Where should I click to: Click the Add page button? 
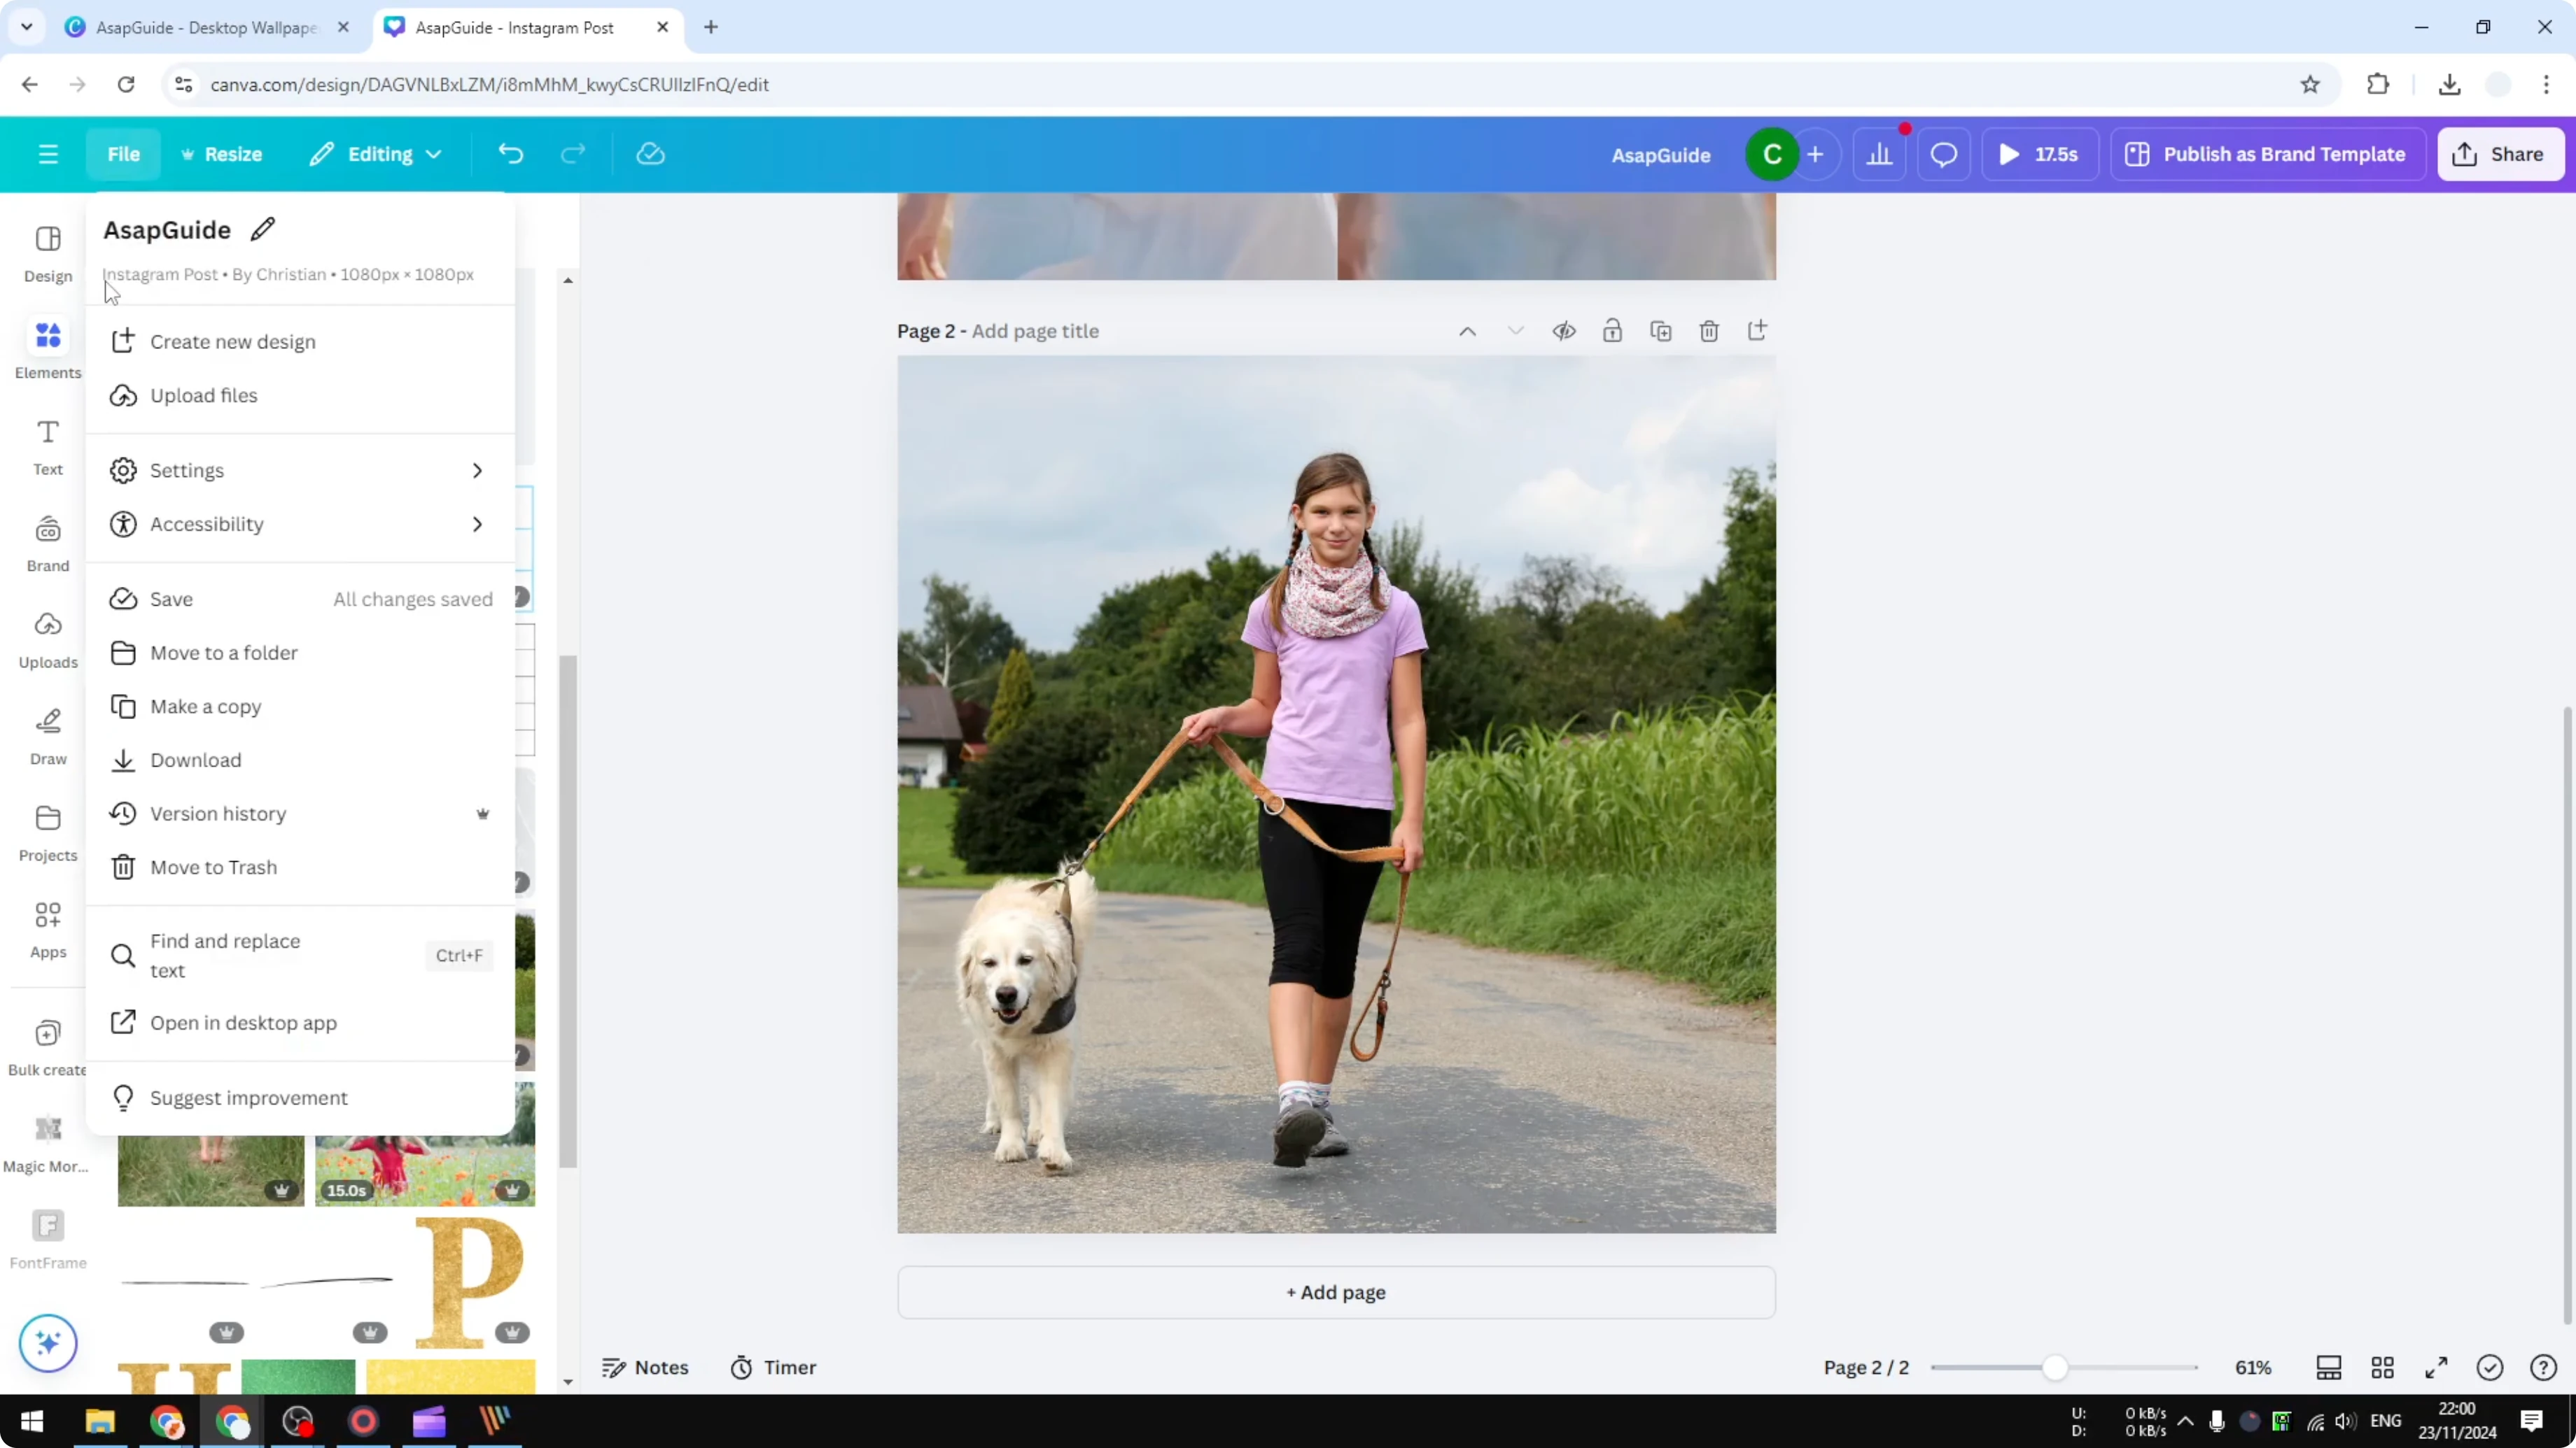[x=1336, y=1291]
